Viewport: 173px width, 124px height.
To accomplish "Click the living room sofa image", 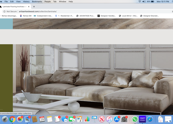I will [93, 80].
